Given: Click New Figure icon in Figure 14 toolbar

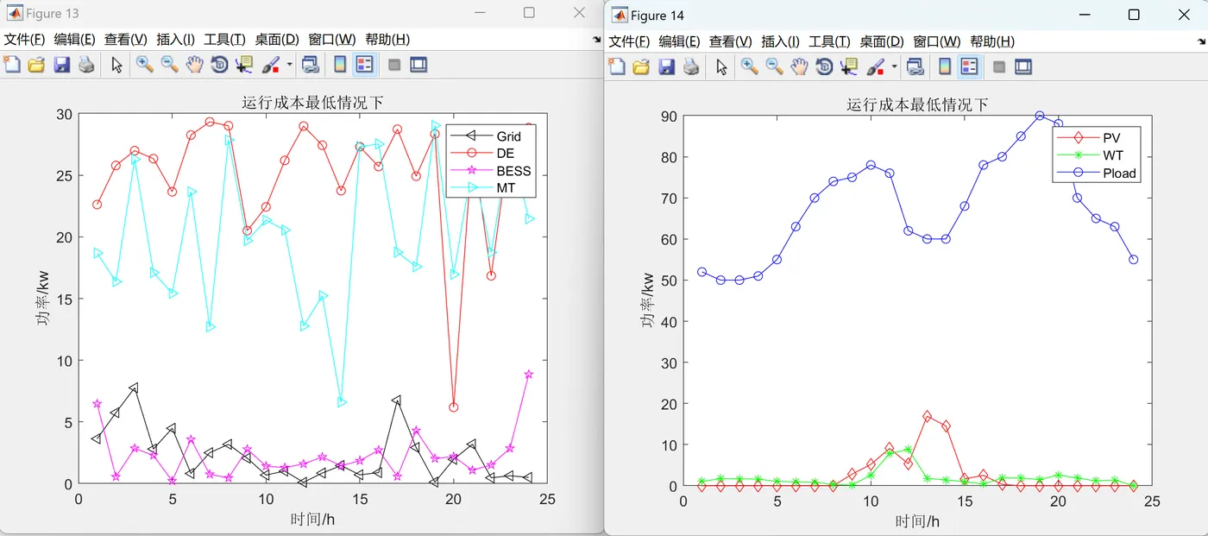Looking at the screenshot, I should 616,66.
